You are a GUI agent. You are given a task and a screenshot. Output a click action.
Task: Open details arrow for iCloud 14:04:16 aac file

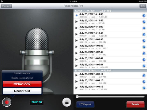(x=144, y=82)
